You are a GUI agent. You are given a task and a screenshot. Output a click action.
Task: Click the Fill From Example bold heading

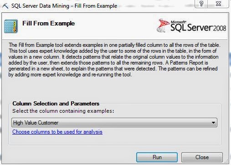[x=49, y=23]
